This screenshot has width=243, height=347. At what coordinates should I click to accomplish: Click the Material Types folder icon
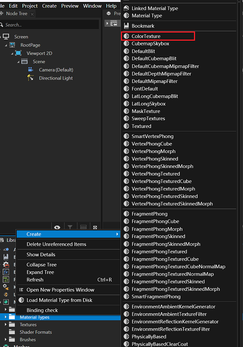[12, 317]
